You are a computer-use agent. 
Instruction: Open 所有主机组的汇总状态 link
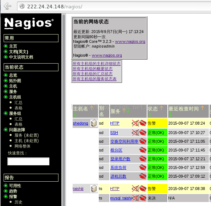tap(93, 74)
